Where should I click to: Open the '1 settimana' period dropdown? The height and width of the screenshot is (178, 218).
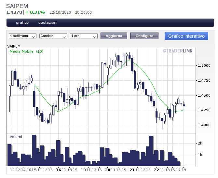click(x=22, y=36)
